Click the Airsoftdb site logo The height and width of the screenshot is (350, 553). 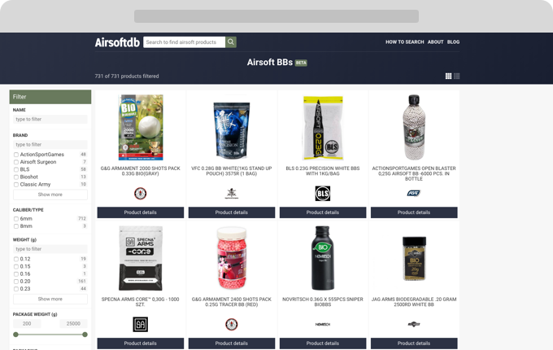(x=117, y=42)
